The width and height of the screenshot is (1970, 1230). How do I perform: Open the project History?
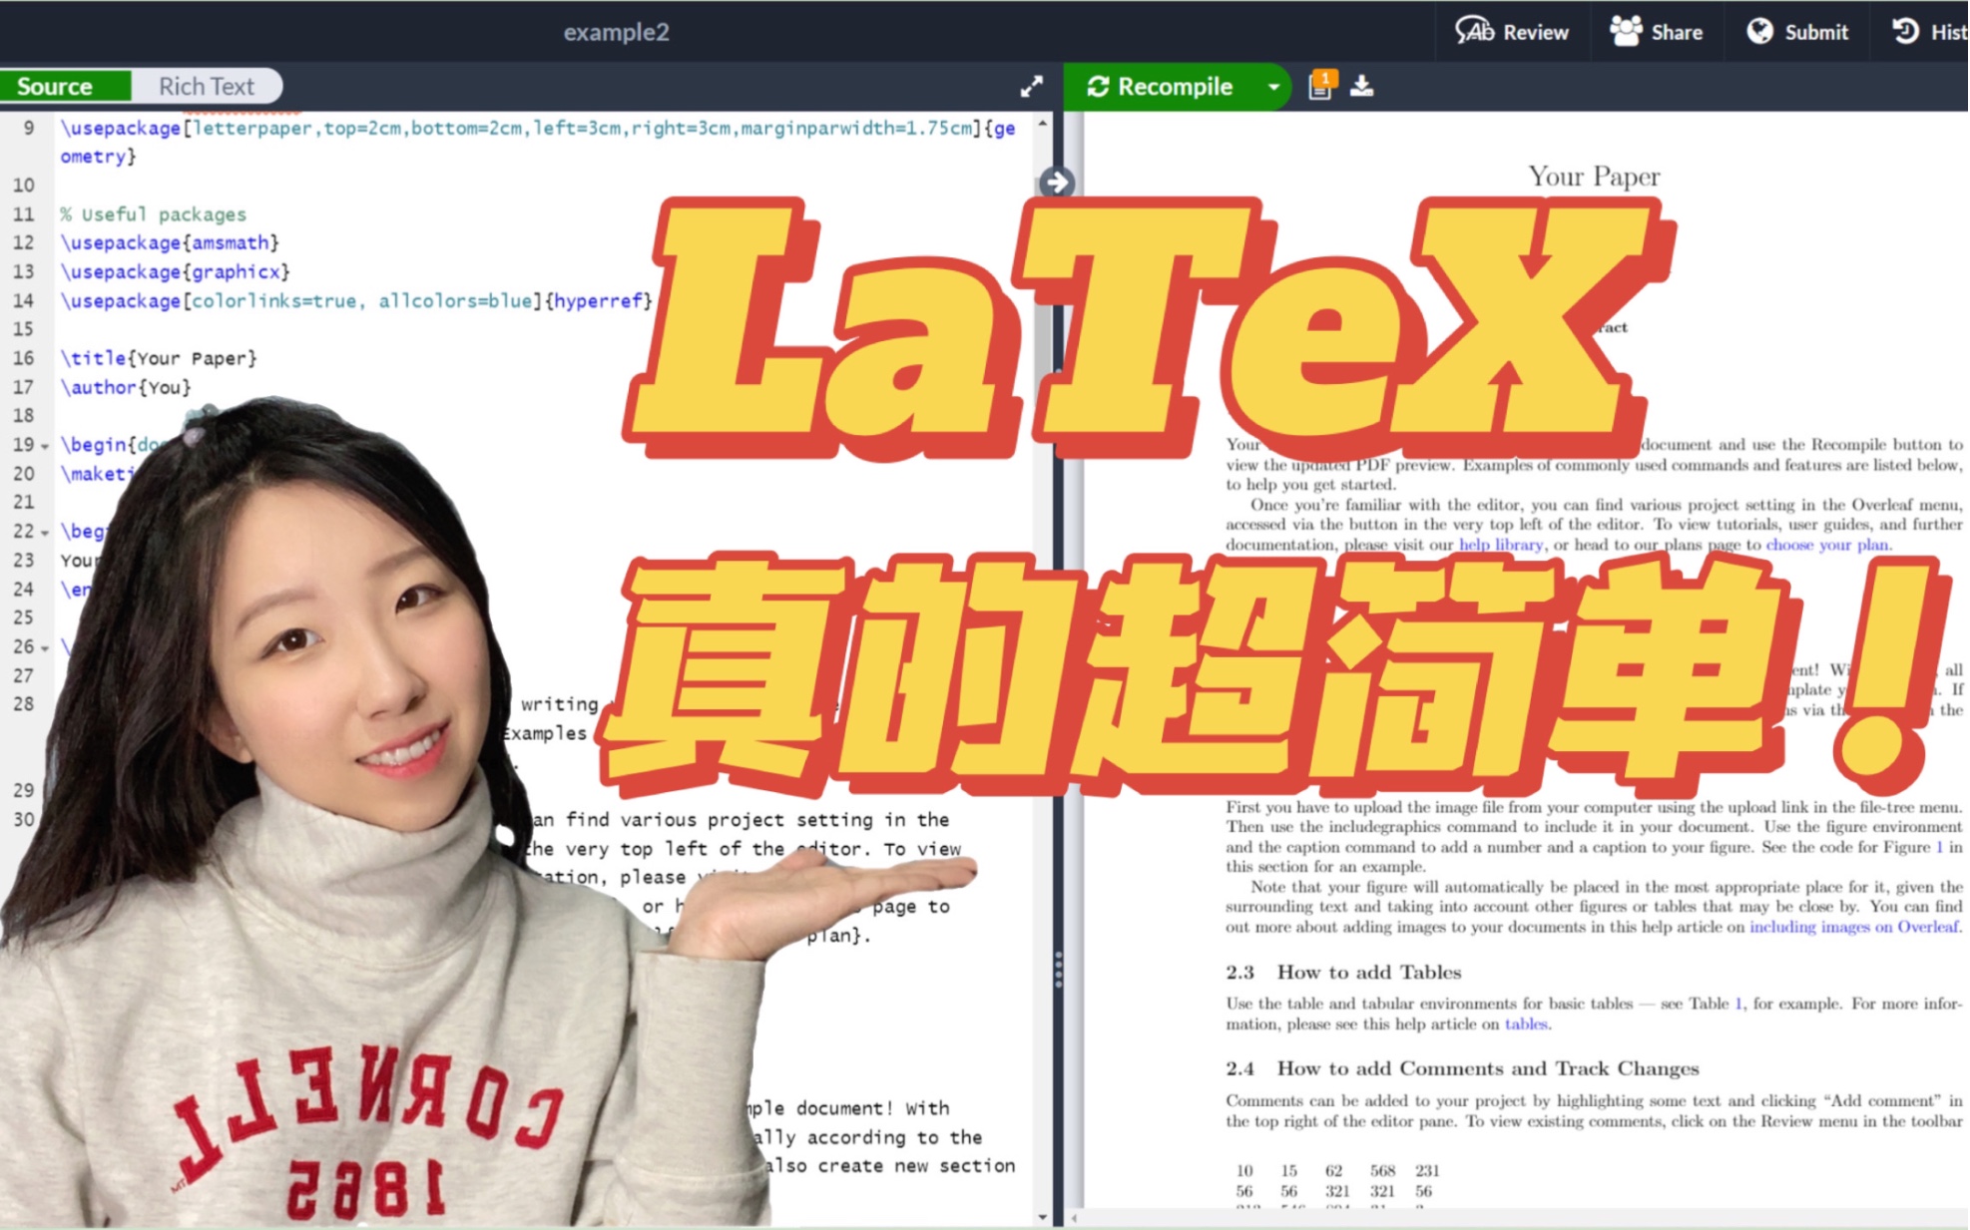(x=1930, y=32)
